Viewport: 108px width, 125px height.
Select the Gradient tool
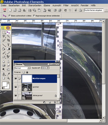point(8,49)
